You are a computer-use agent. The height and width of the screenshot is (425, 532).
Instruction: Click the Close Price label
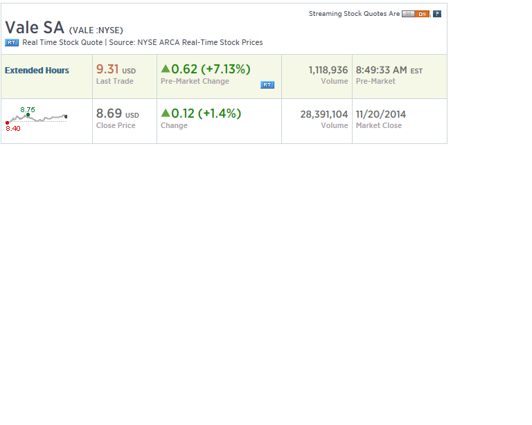[x=116, y=125]
